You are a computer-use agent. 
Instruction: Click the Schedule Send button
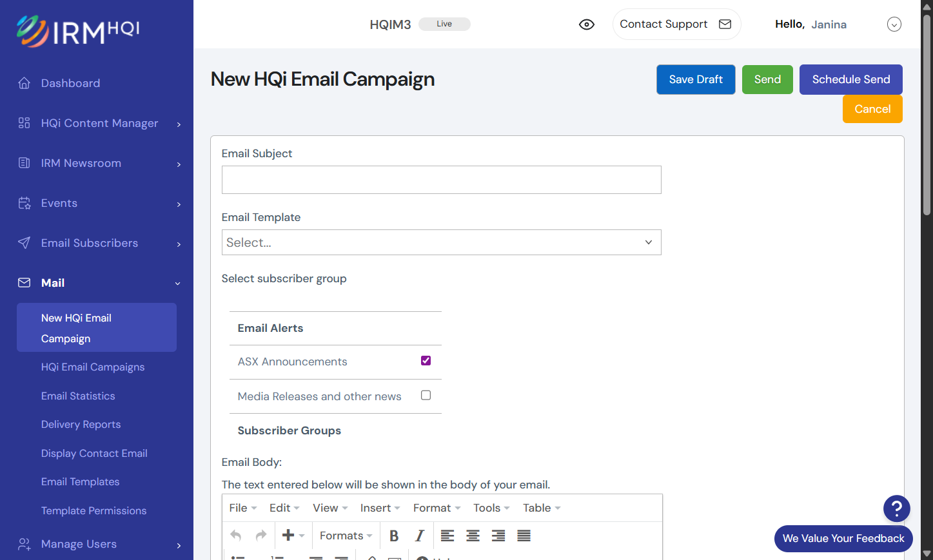(851, 79)
